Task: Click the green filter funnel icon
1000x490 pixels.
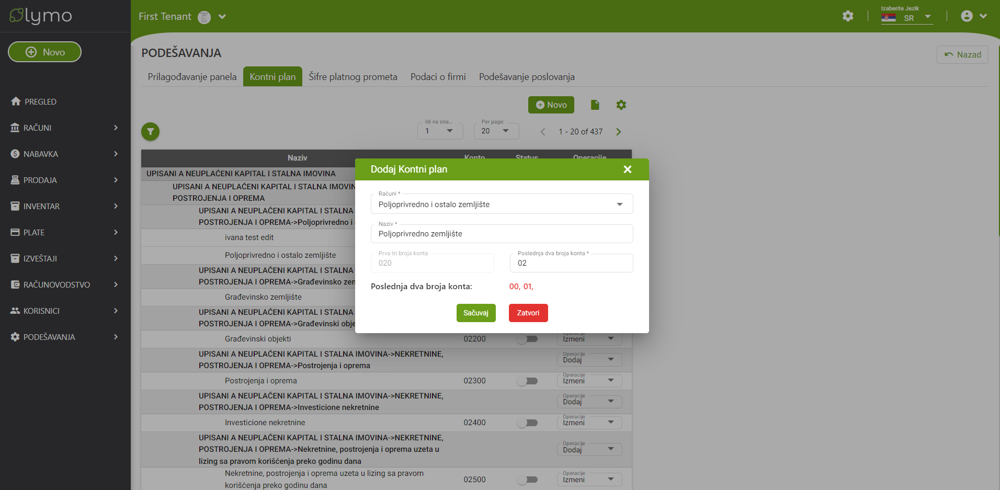Action: [x=150, y=132]
